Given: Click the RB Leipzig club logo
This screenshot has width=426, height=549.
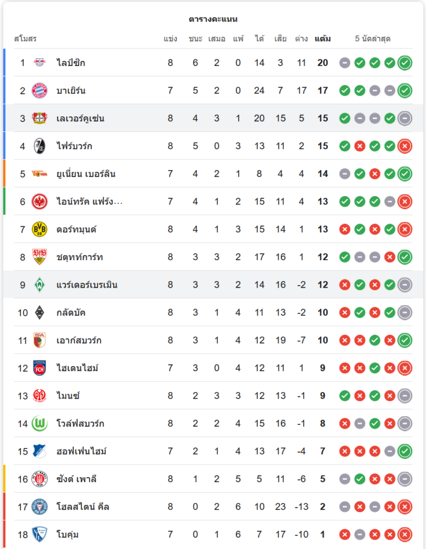Looking at the screenshot, I should [x=40, y=63].
